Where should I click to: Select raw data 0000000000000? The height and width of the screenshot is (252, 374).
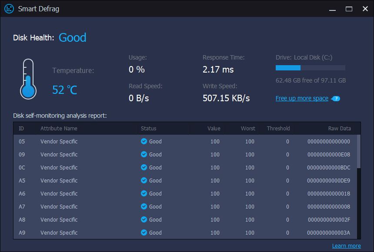click(329, 141)
